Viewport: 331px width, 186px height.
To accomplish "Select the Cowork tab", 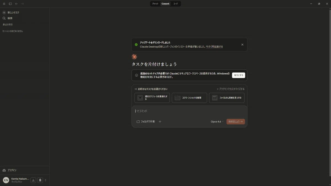I will (165, 4).
